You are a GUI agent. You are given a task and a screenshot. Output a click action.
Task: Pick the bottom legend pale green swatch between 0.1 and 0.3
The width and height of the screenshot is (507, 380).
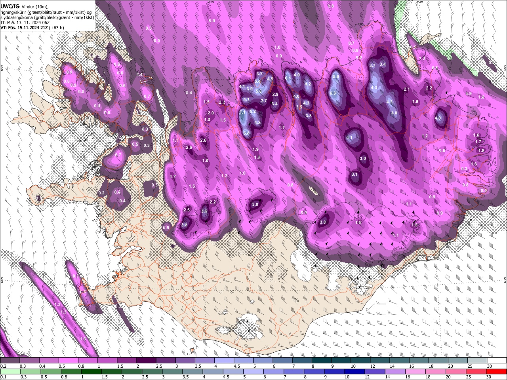tap(10, 371)
